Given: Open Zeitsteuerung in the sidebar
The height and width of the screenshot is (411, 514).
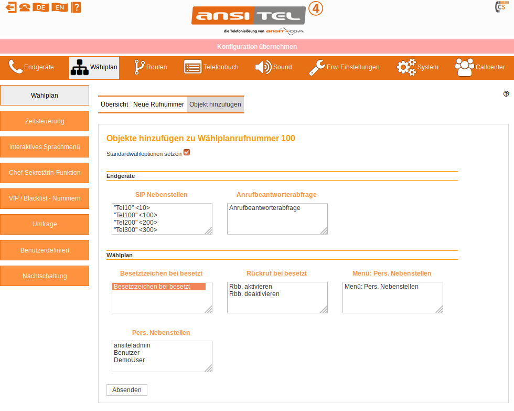Looking at the screenshot, I should pyautogui.click(x=45, y=121).
